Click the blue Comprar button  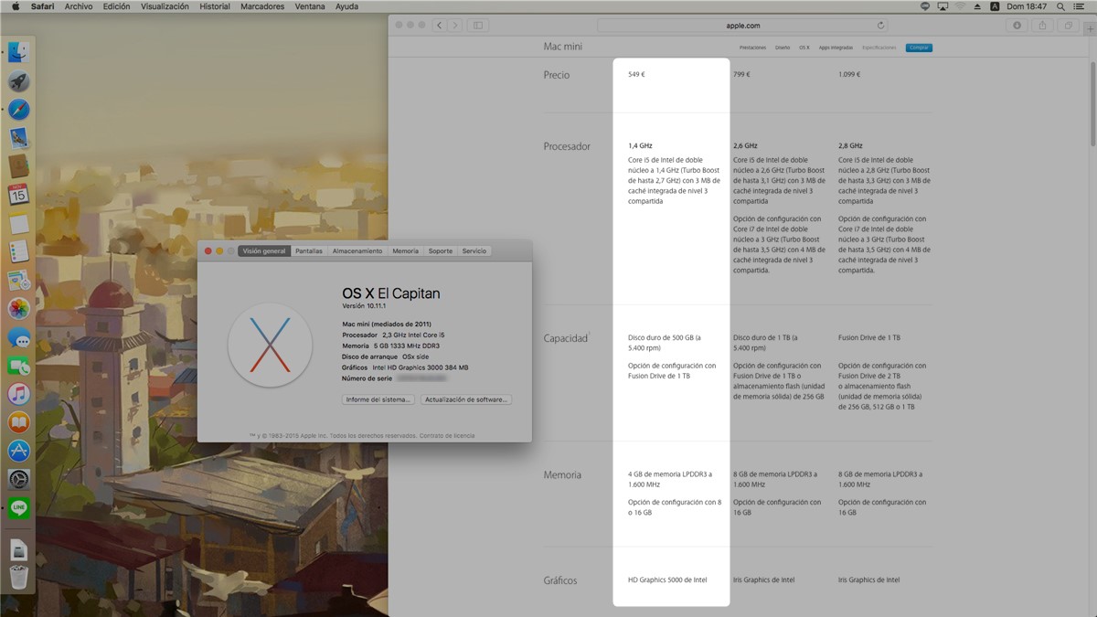(919, 48)
